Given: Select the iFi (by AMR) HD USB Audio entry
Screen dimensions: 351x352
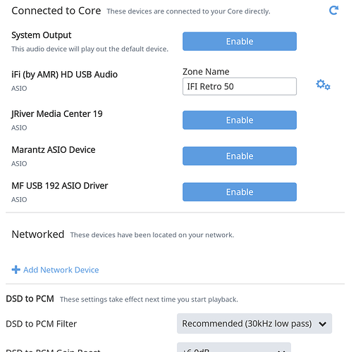Looking at the screenshot, I should [x=64, y=75].
